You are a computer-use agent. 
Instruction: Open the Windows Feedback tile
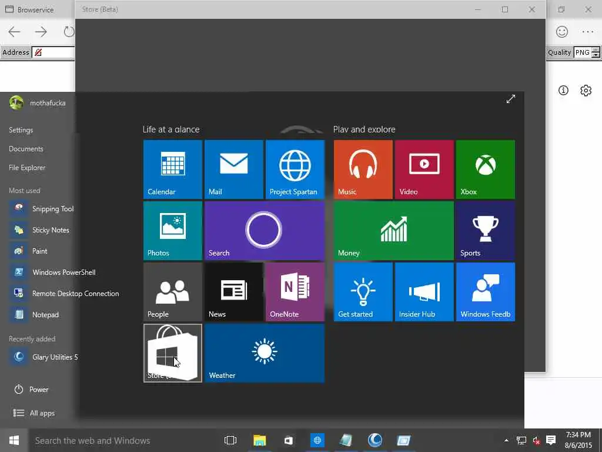pyautogui.click(x=485, y=292)
